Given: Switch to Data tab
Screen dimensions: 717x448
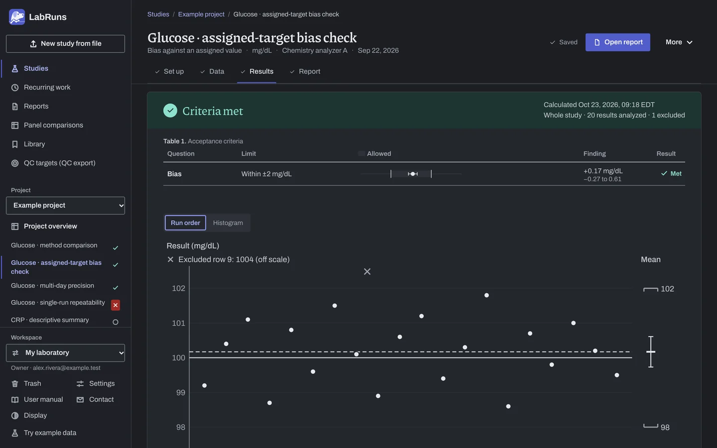Looking at the screenshot, I should pyautogui.click(x=212, y=72).
